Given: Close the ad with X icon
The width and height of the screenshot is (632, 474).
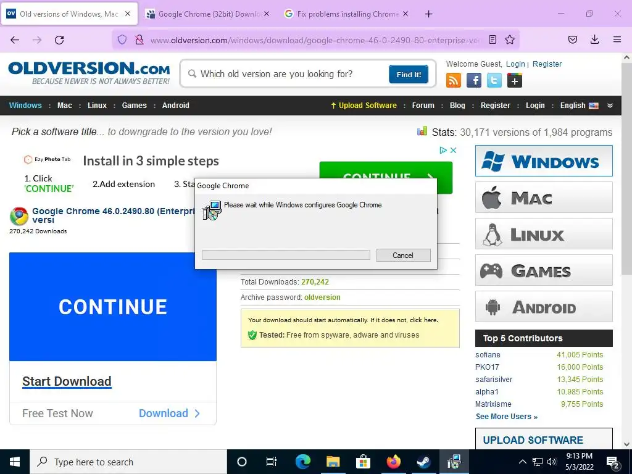Looking at the screenshot, I should pos(453,150).
